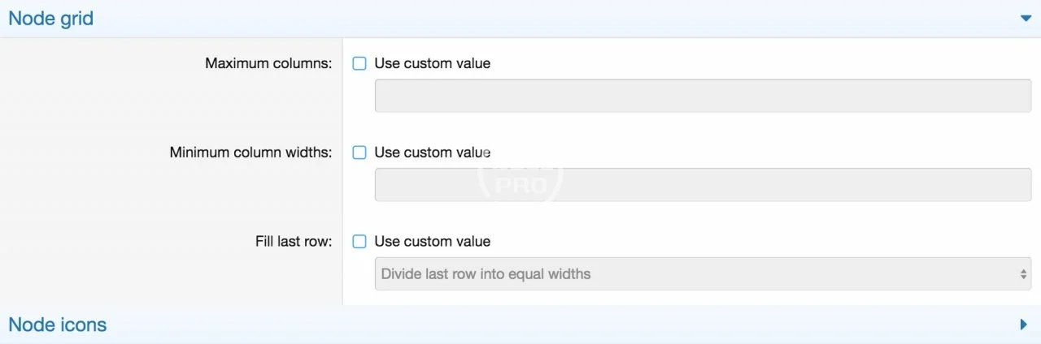Viewport: 1041px width, 344px height.
Task: Expand the Node icons section arrow
Action: click(1024, 325)
